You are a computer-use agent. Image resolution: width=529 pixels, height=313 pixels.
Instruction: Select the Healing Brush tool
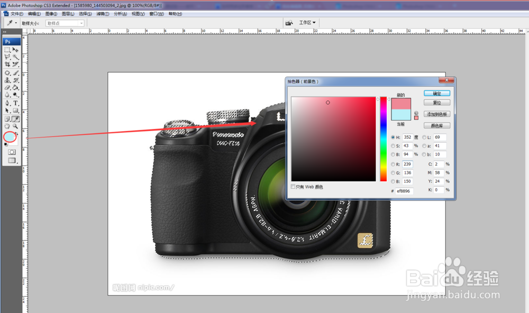7,73
